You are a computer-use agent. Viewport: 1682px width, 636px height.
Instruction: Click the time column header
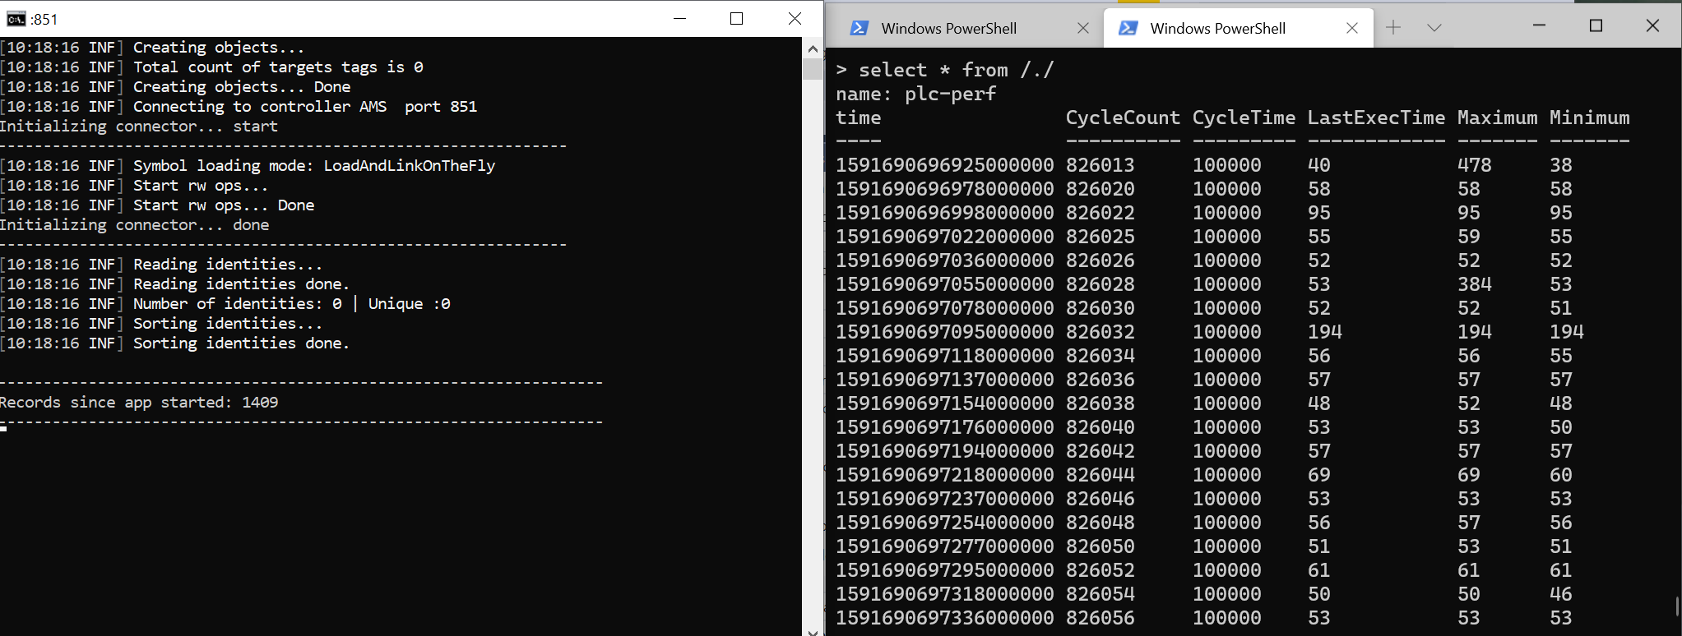(859, 118)
